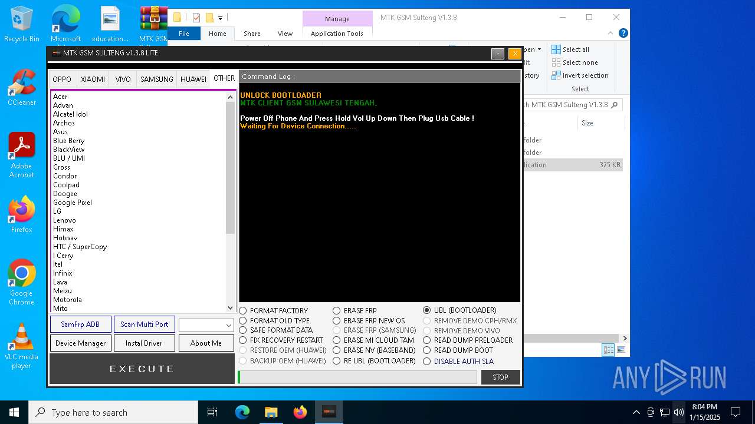Select ERASE NV (BASEBAND) option
This screenshot has height=424, width=755.
pos(374,350)
